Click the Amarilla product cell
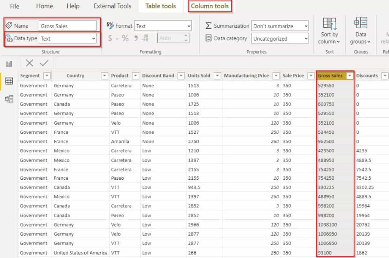The height and width of the screenshot is (258, 389). coord(120,141)
